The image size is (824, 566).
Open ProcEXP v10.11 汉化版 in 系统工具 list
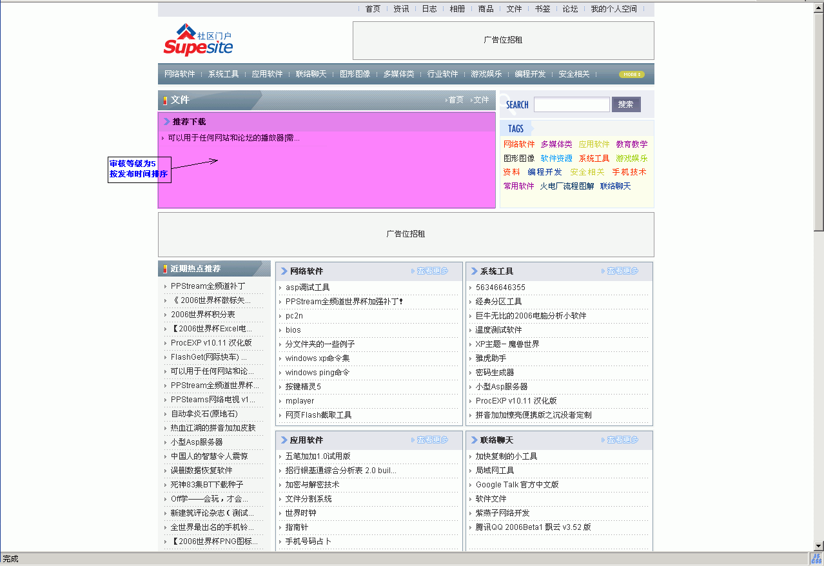click(516, 401)
